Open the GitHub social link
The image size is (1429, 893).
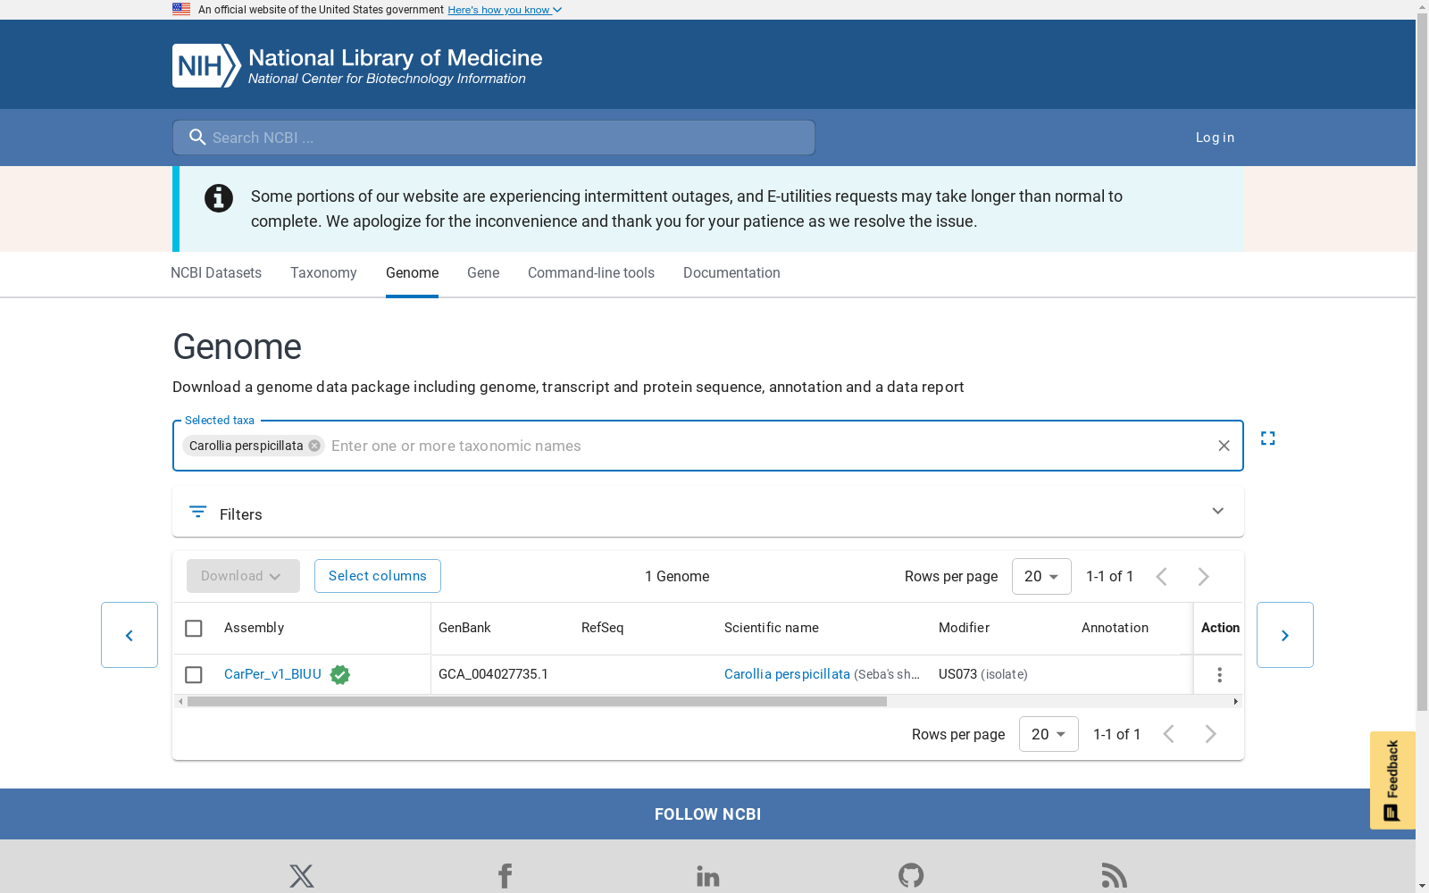(x=911, y=876)
